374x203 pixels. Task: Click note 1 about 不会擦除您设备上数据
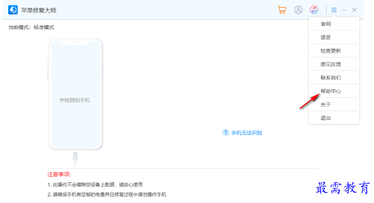(95, 185)
